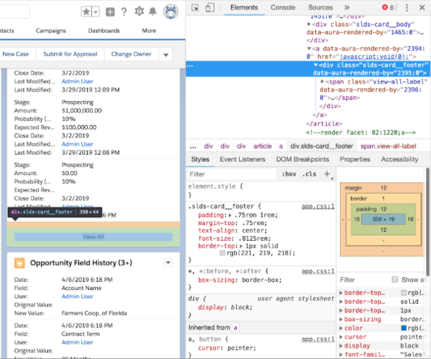The width and height of the screenshot is (431, 359).
Task: Open the notifications bell
Action: click(x=153, y=12)
